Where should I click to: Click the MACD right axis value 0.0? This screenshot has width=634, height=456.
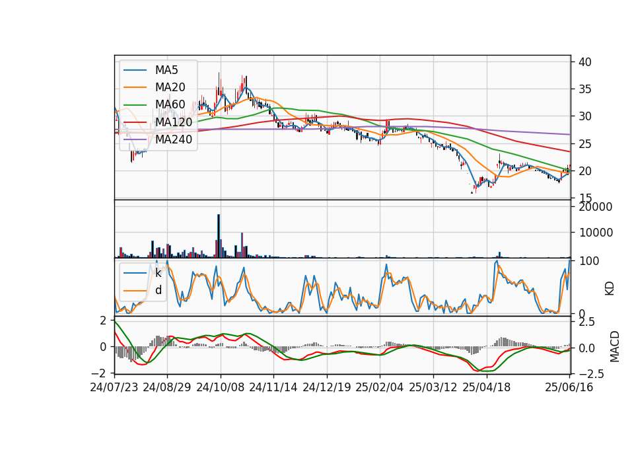pyautogui.click(x=586, y=348)
